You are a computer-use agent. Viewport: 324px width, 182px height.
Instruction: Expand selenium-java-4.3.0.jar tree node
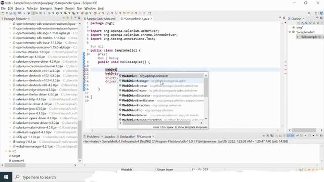pos(10,109)
